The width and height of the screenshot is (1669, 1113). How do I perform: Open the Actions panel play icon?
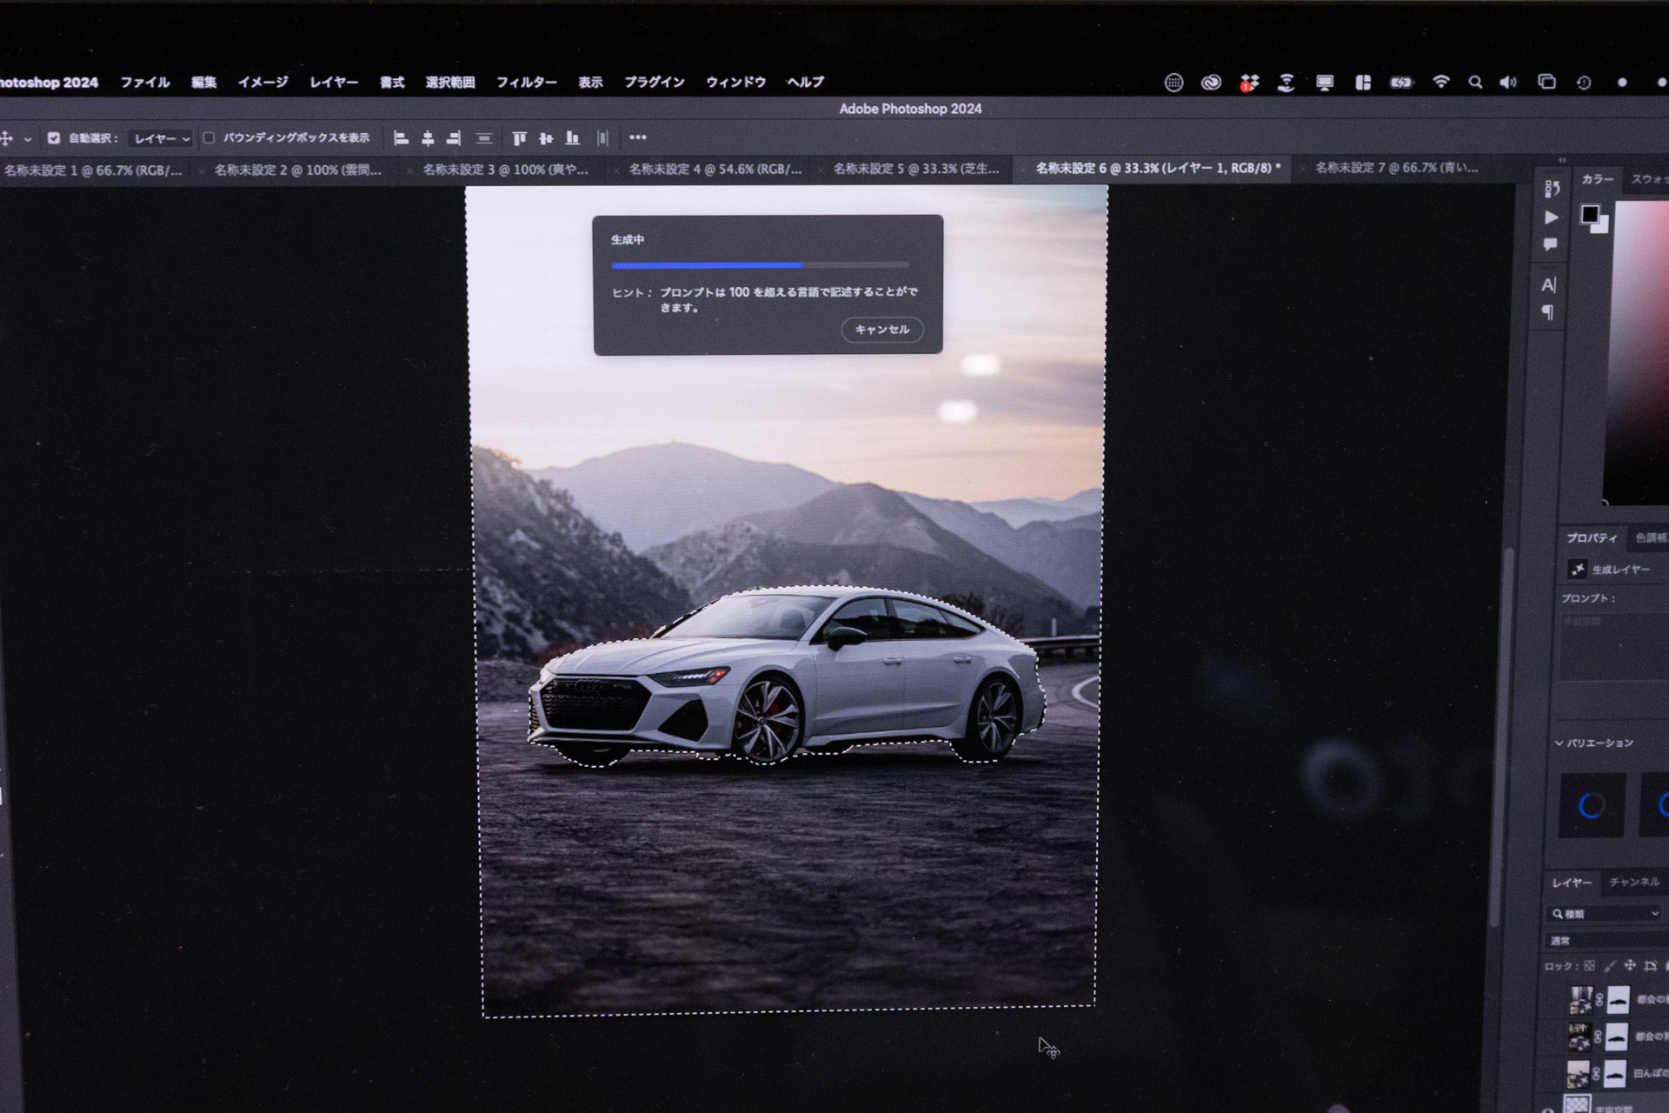pos(1552,217)
